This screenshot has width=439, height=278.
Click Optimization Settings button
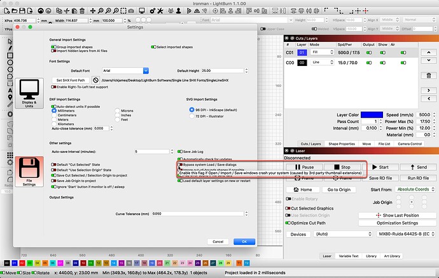tap(397, 223)
